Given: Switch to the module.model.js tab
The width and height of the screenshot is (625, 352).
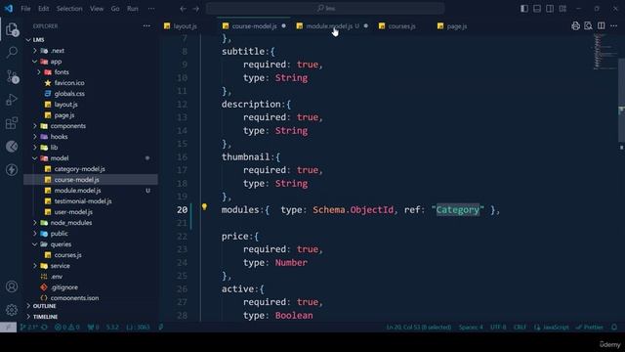Looking at the screenshot, I should coord(329,26).
